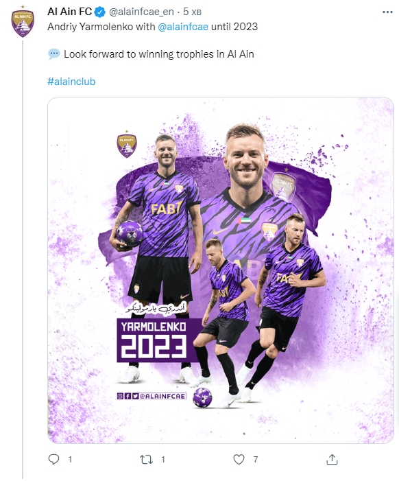Click the reply speech bubble icon
This screenshot has width=399, height=481.
click(x=54, y=459)
